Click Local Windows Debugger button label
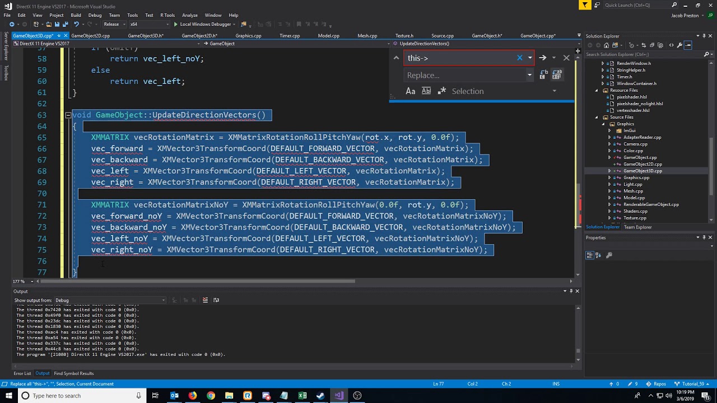 coord(206,24)
